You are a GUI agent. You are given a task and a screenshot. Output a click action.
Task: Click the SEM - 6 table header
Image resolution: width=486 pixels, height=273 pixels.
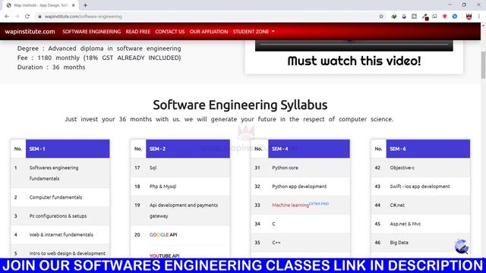[x=428, y=149]
